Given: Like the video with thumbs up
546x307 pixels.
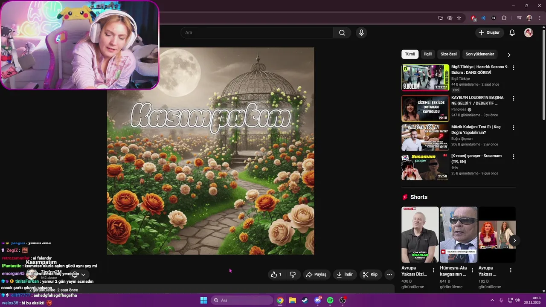Looking at the screenshot, I should [x=276, y=275].
